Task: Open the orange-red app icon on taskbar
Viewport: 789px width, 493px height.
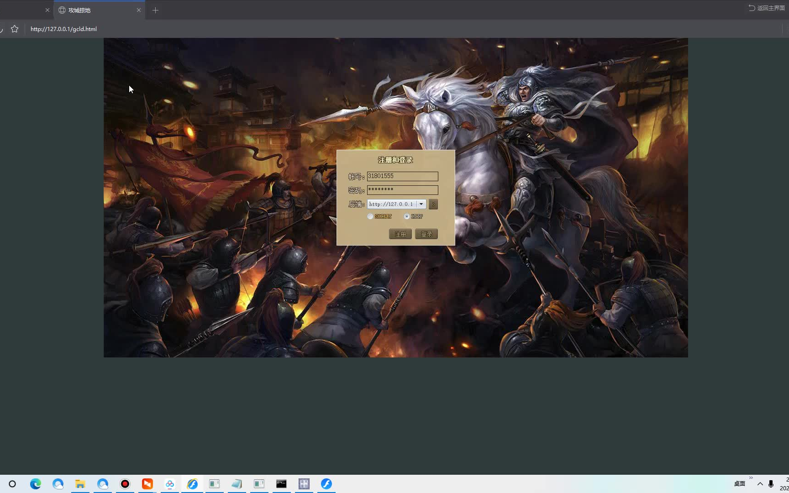Action: pos(147,484)
